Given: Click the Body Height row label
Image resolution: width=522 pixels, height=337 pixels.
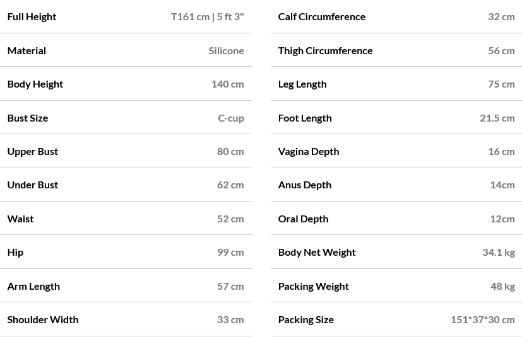Looking at the screenshot, I should 35,84.
